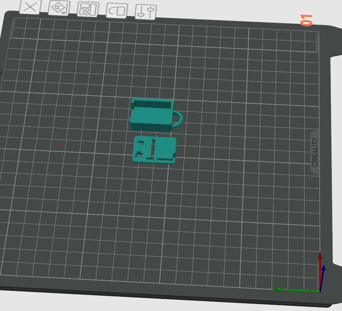342x311 pixels.
Task: Select the flat teal lid model
Action: pos(155,150)
